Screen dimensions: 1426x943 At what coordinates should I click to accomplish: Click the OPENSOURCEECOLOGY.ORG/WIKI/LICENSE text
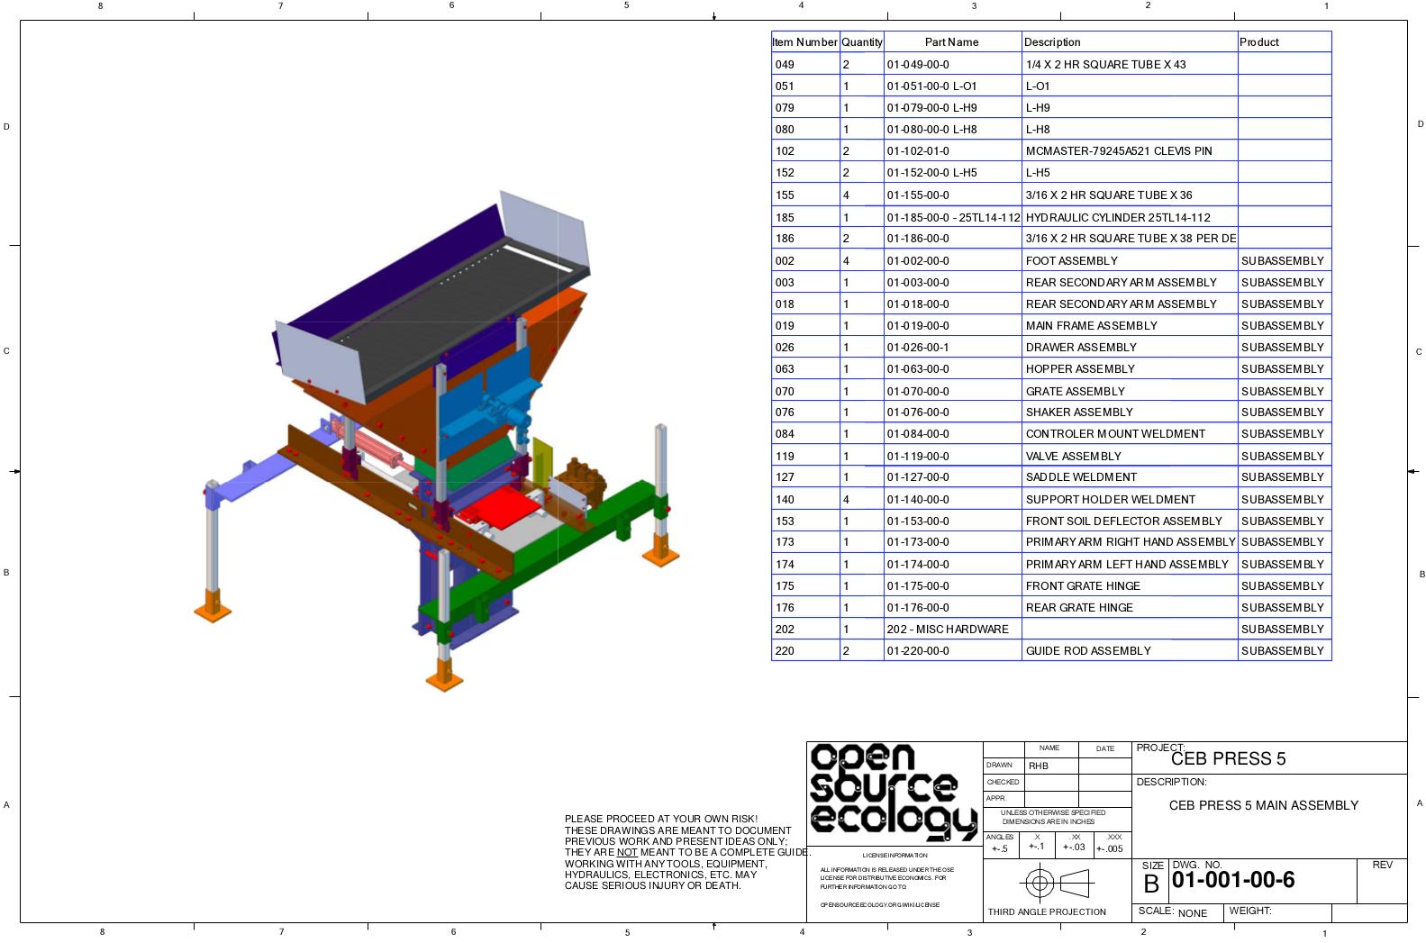(x=880, y=905)
